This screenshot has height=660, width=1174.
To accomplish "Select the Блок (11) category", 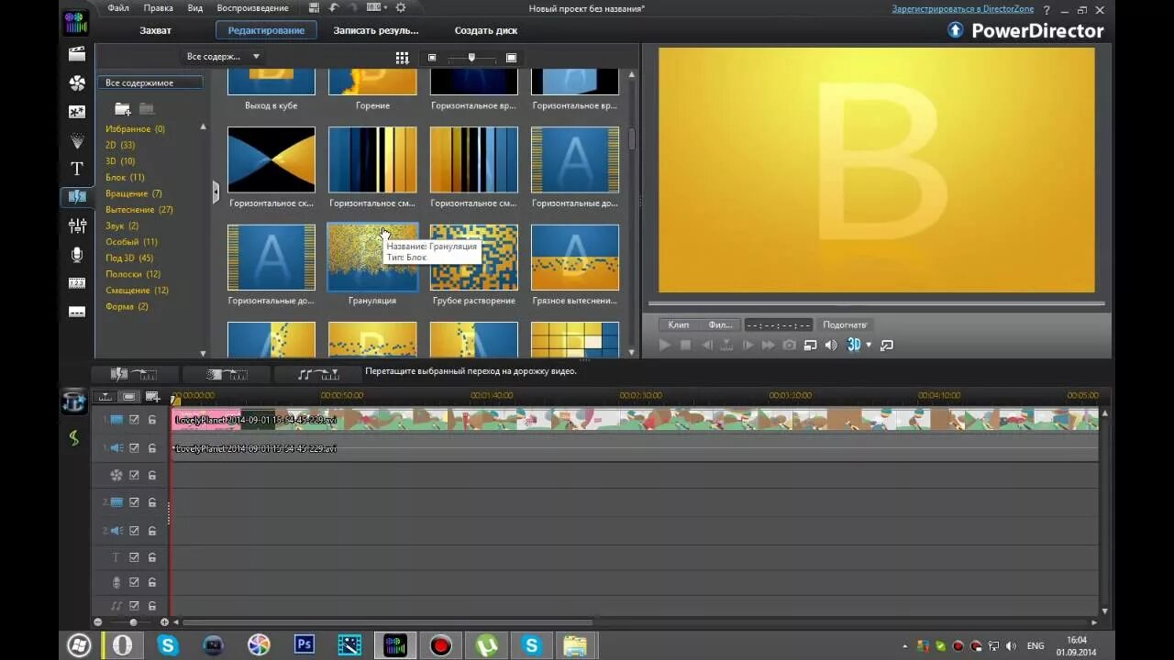I will (125, 178).
